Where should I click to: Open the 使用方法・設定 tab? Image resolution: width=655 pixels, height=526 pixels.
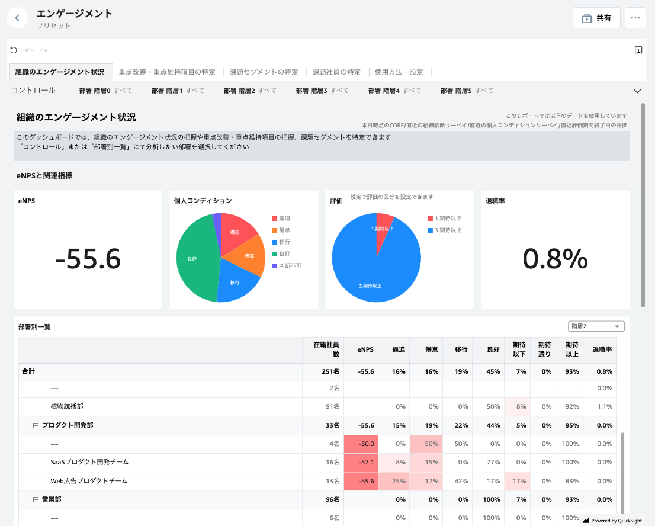coord(399,72)
